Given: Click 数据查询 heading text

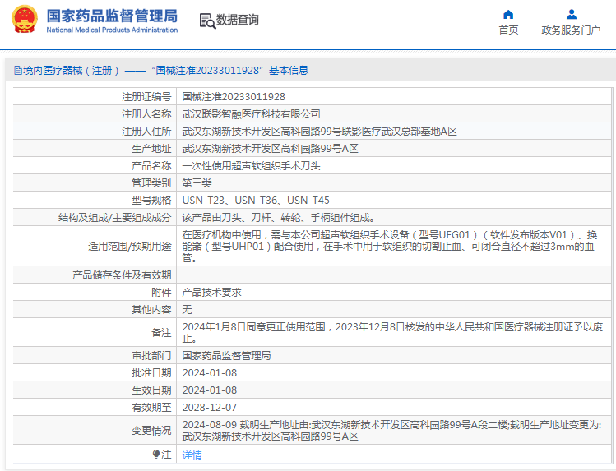Looking at the screenshot, I should (238, 20).
